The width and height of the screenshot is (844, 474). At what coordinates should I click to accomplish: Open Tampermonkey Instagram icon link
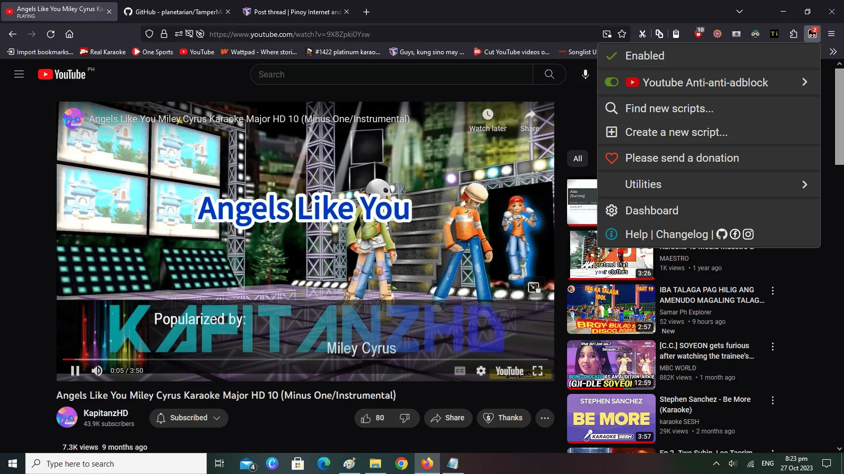click(748, 234)
